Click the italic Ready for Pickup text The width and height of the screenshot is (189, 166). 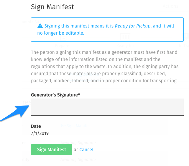coord(133,26)
